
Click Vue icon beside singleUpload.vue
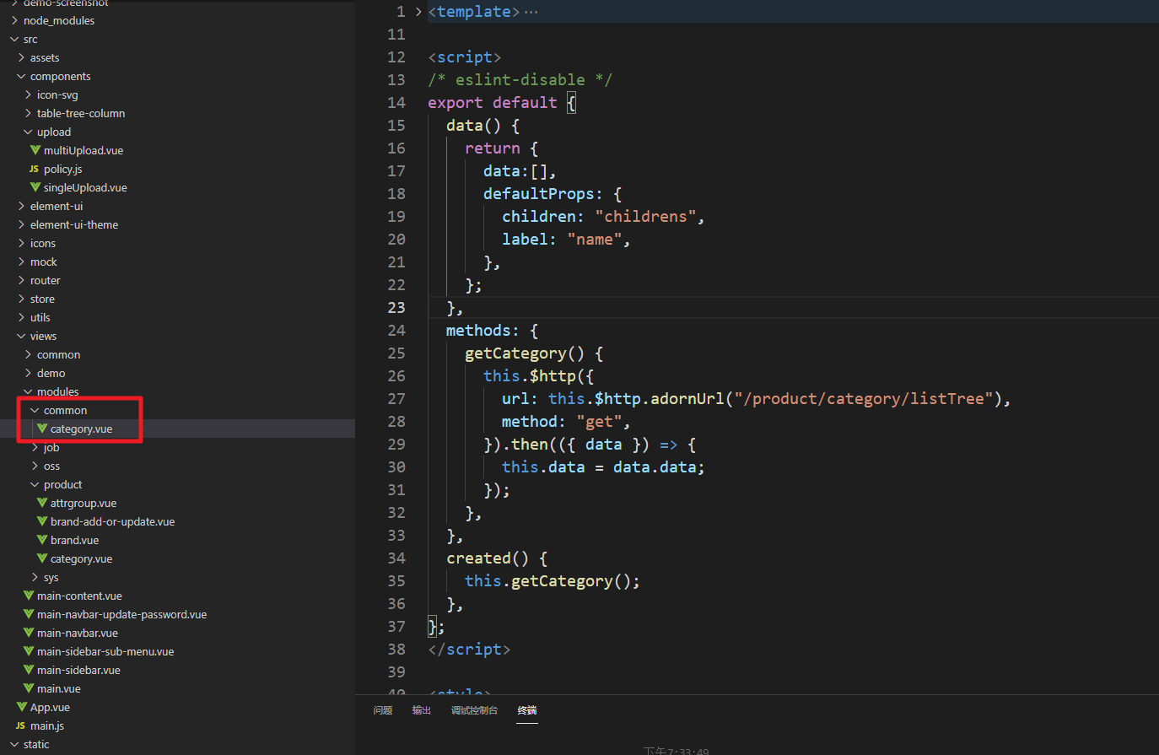point(35,187)
